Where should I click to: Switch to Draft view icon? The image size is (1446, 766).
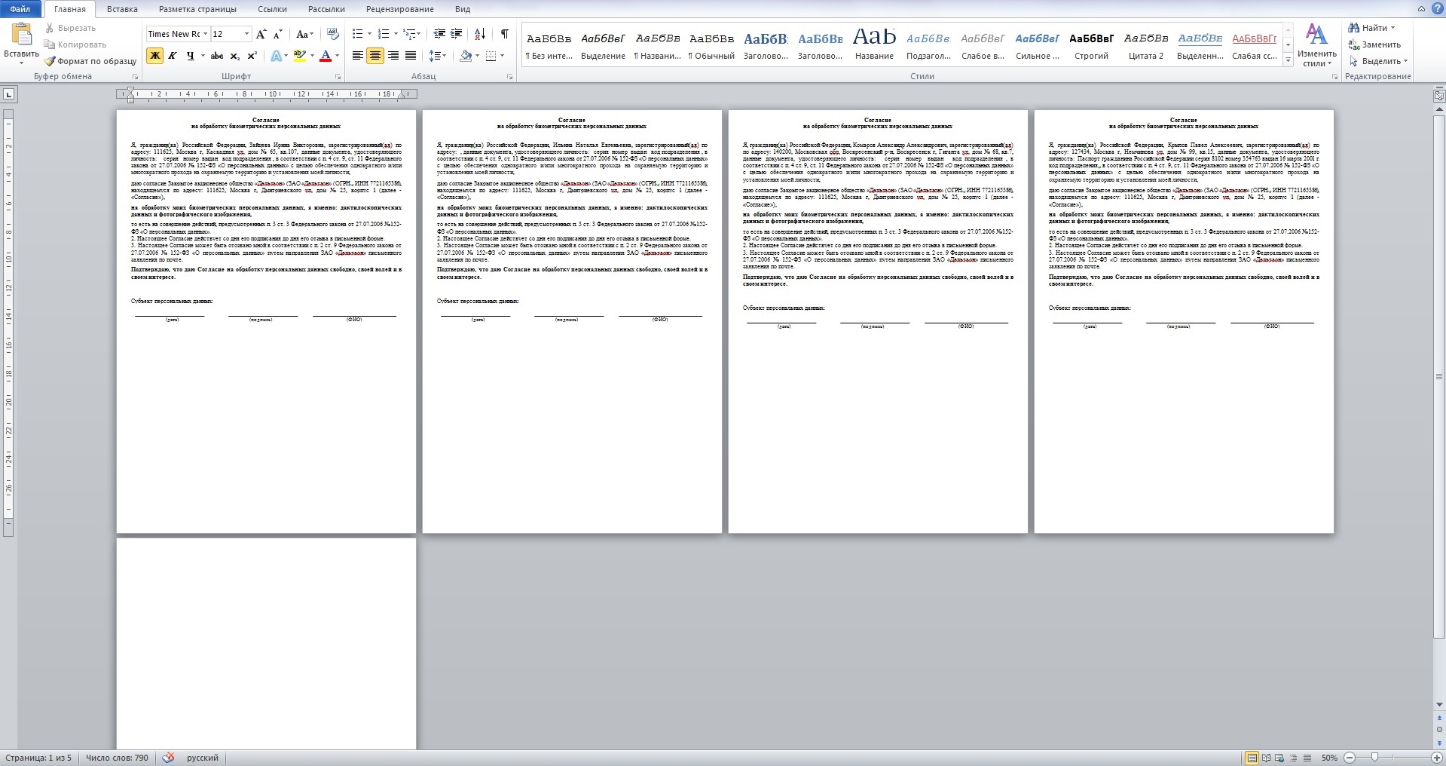tap(1306, 758)
